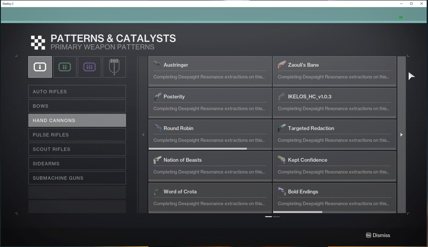Open the Zaouli's Bane pattern card

334,71
